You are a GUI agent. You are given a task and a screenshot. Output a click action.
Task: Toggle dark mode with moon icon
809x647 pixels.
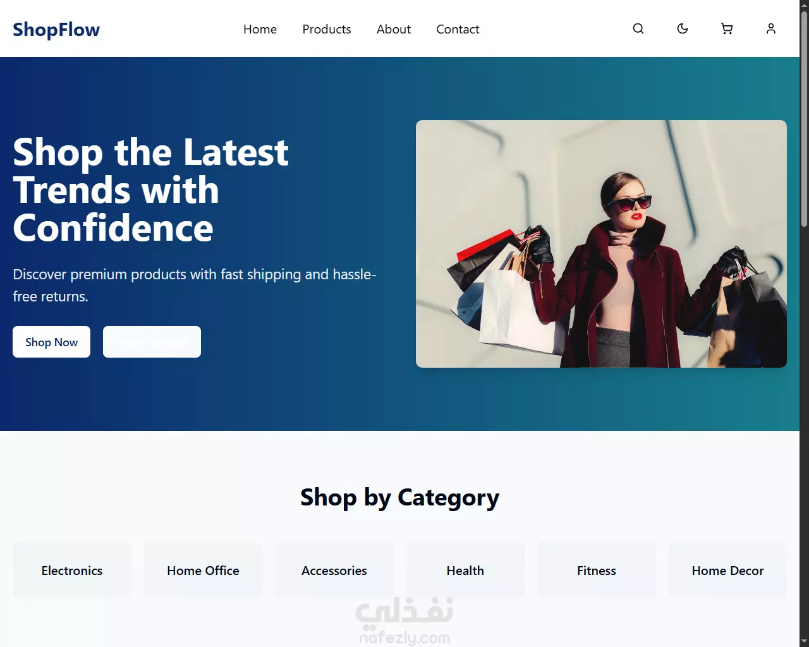[x=683, y=28]
